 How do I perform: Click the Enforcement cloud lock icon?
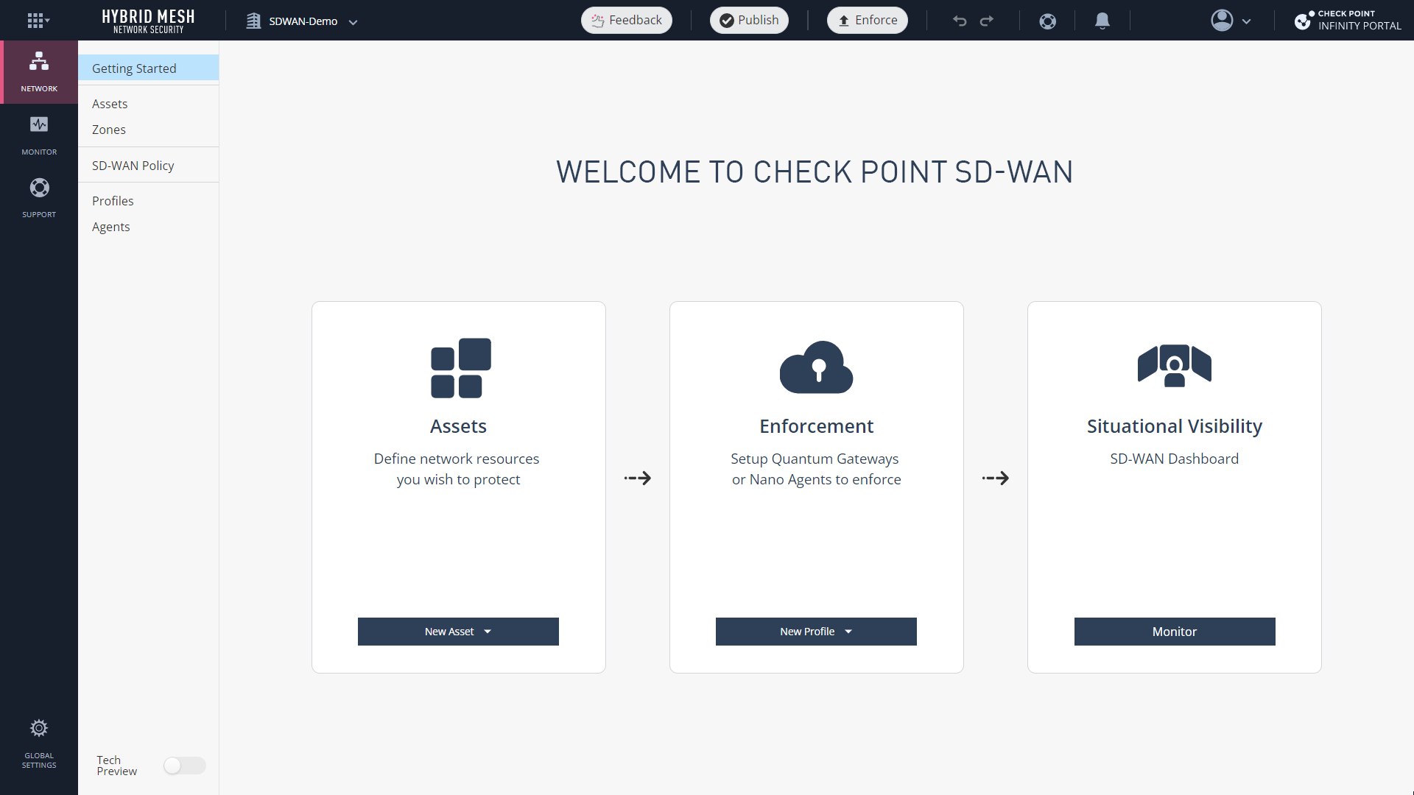817,367
